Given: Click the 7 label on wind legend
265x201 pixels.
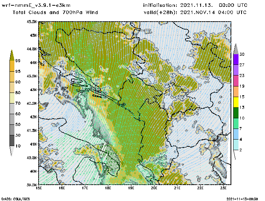Looking at the screenshot, I should click(241, 129).
